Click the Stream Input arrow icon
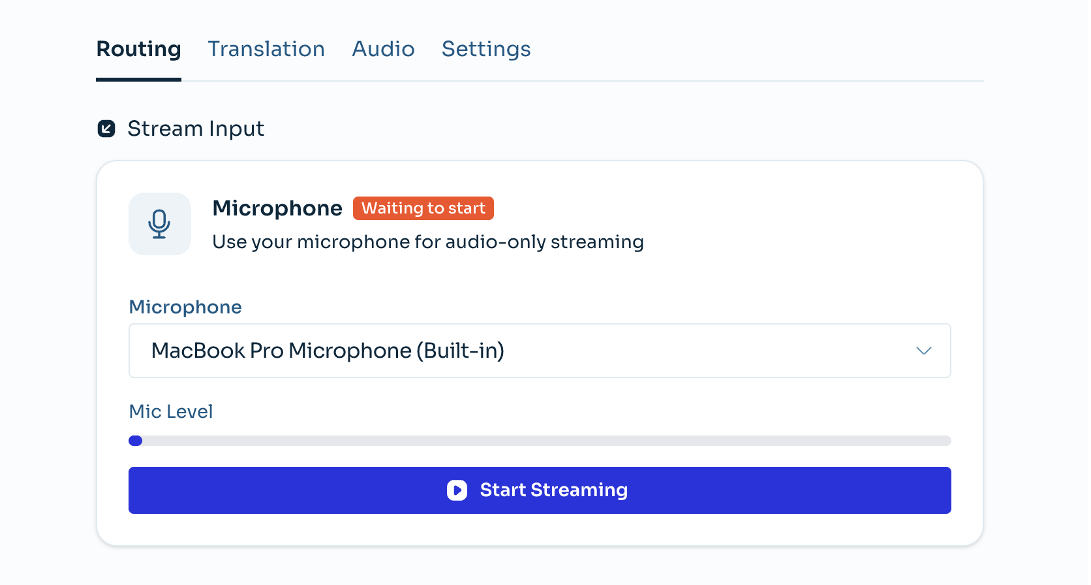Screen dimensions: 1091x585 click(x=106, y=129)
